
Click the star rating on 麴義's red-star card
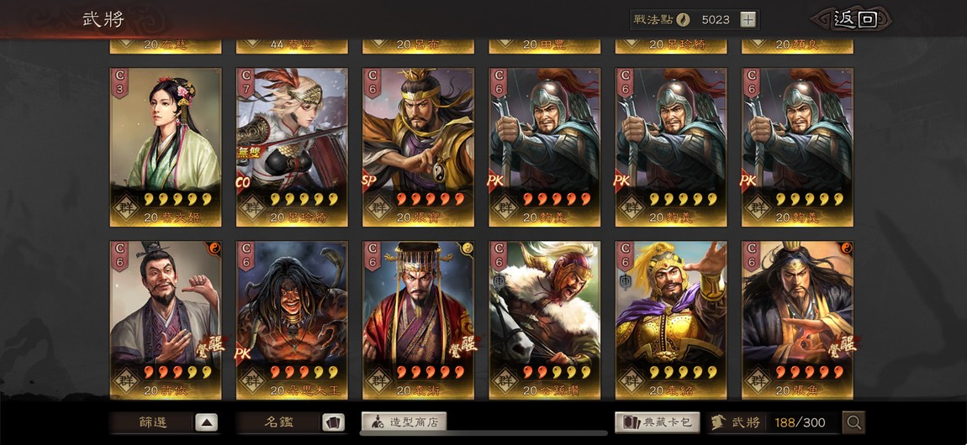click(557, 199)
